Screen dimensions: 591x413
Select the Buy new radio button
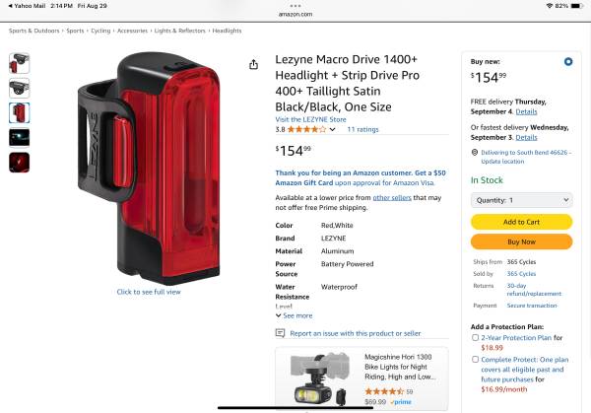click(x=568, y=61)
